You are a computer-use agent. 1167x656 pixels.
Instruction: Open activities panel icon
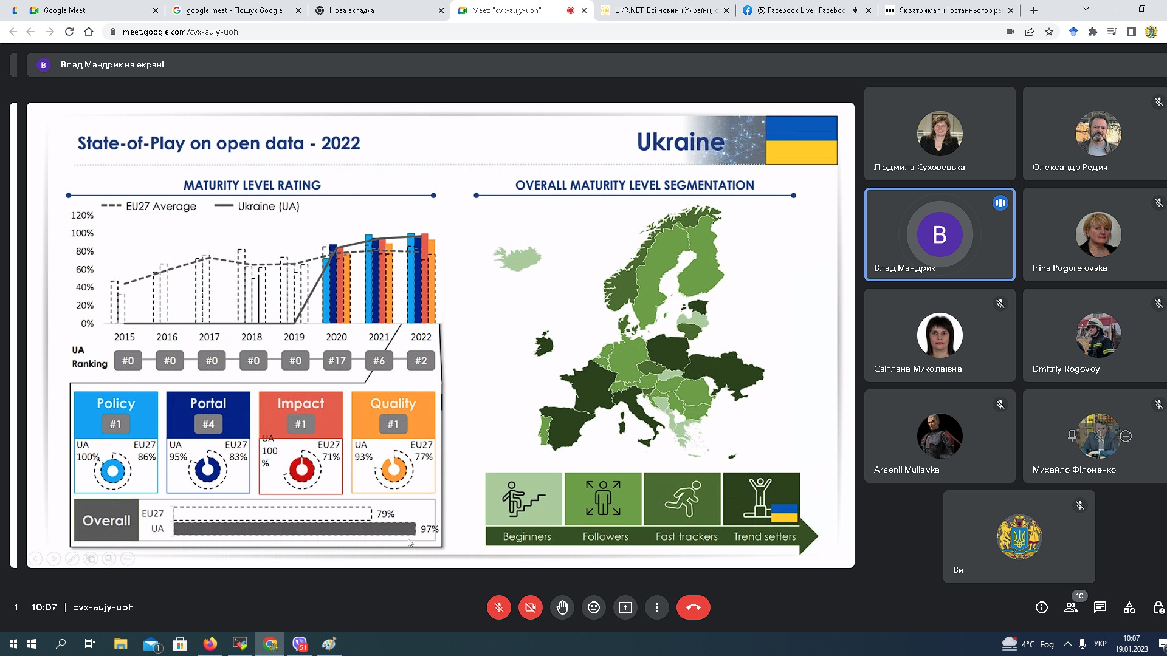coord(1129,607)
